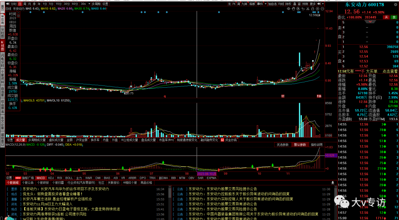Open the settings gear beside stock code
Image resolution: width=399 pixels, height=220 pixels.
396,4
